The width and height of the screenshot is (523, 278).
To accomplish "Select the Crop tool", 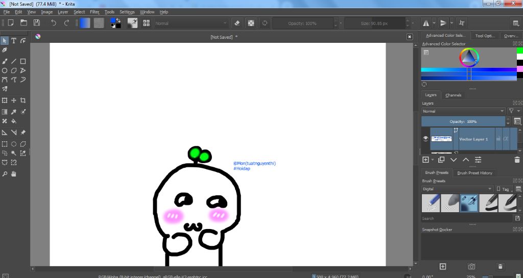I will coord(23,100).
